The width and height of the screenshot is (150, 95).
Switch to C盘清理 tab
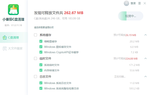pos(14,38)
